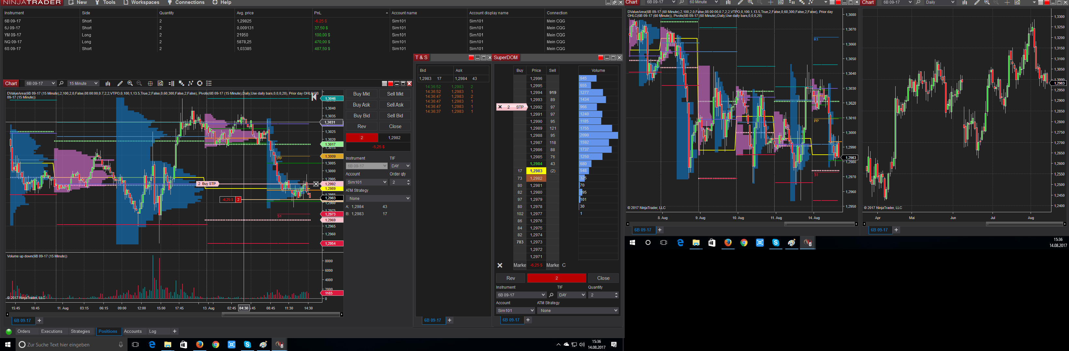This screenshot has height=351, width=1069.
Task: Adjust the Chart Trader Order qty stepper
Action: click(408, 182)
